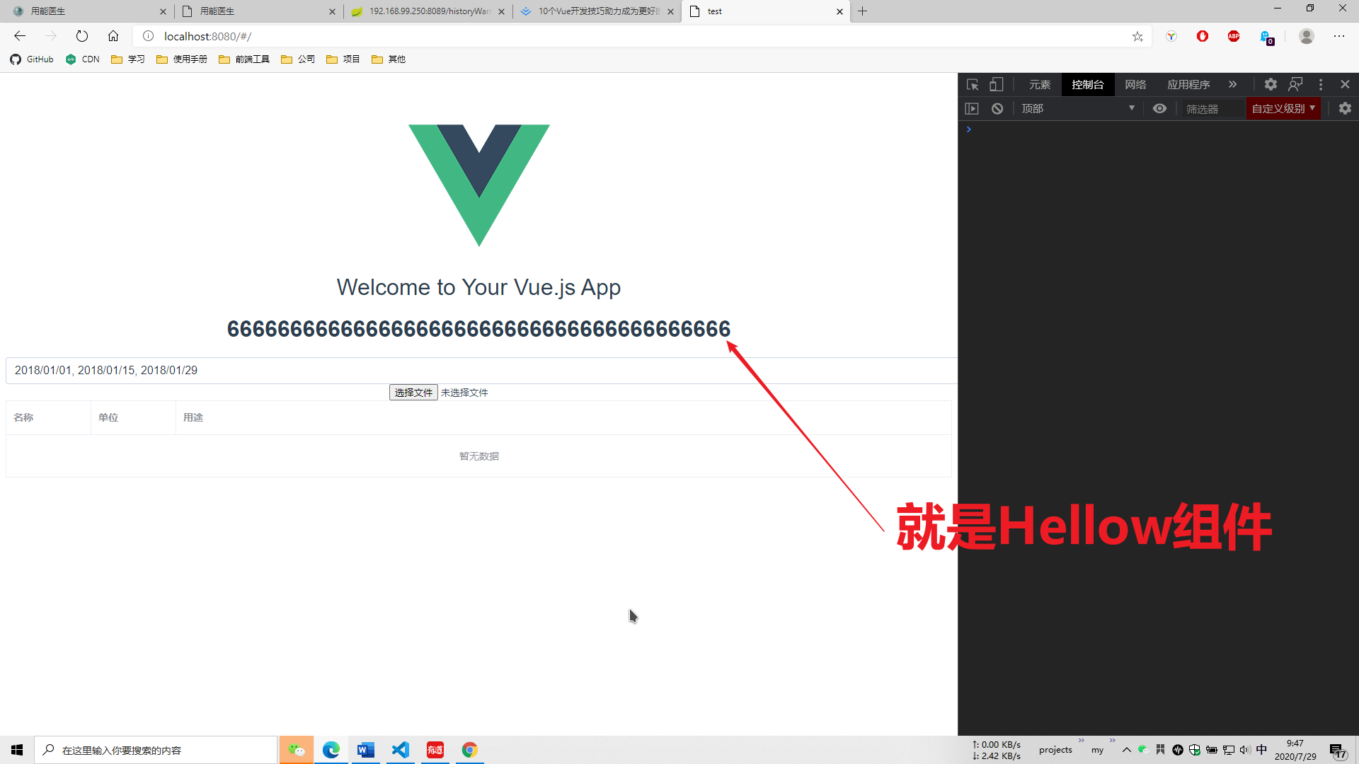Image resolution: width=1359 pixels, height=764 pixels.
Task: Toggle visibility eye icon in DevTools
Action: (1159, 108)
